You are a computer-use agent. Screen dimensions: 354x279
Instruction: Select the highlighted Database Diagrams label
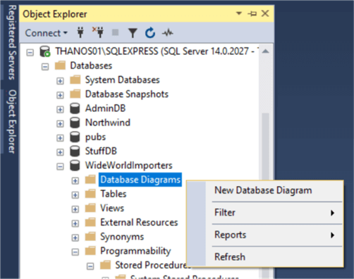point(140,180)
